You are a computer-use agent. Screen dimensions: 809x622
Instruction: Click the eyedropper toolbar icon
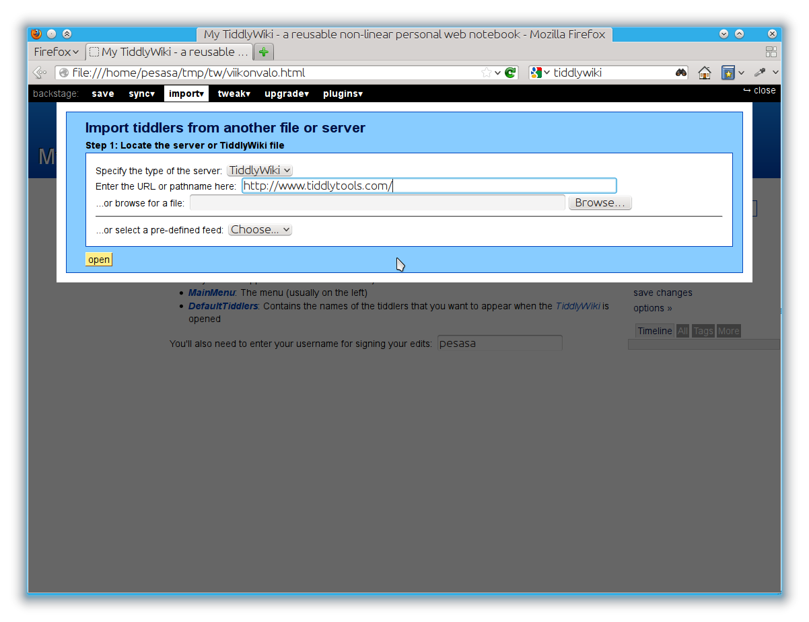(760, 73)
